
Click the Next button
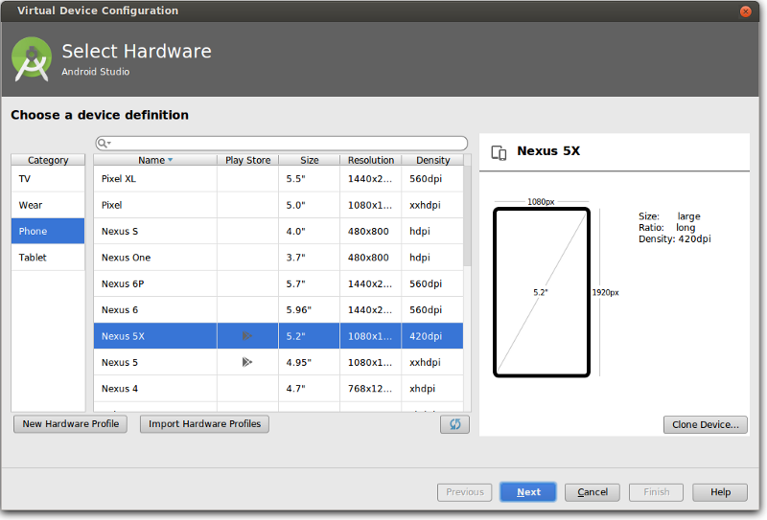528,492
